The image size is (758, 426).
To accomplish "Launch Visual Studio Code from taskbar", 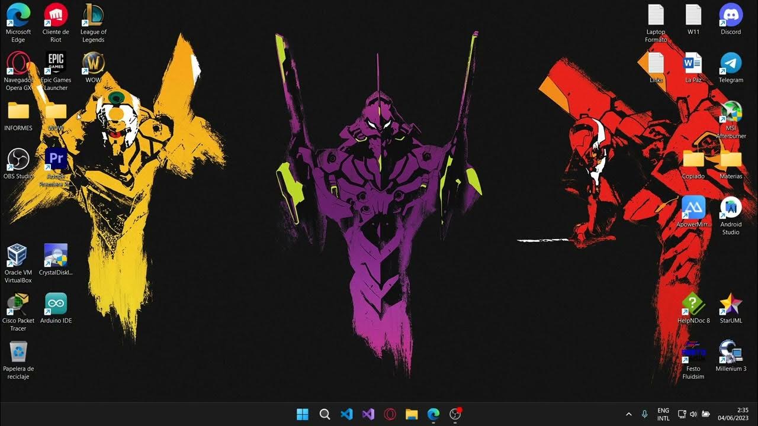I will coord(346,414).
